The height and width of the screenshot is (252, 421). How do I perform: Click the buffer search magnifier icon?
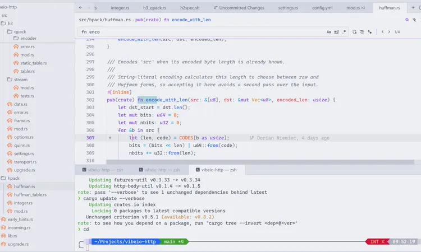(407, 20)
